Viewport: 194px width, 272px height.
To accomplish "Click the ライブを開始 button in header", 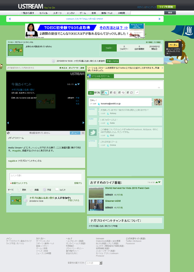I will click(x=166, y=7).
